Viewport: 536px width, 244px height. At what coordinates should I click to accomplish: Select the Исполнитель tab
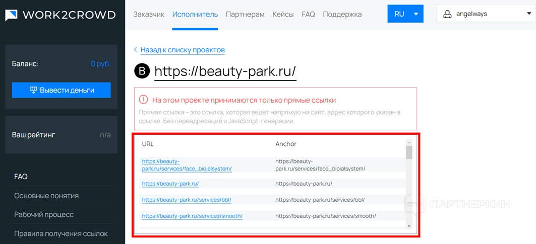[x=195, y=14]
